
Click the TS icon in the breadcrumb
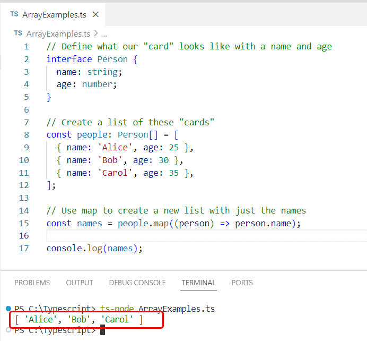coord(18,33)
